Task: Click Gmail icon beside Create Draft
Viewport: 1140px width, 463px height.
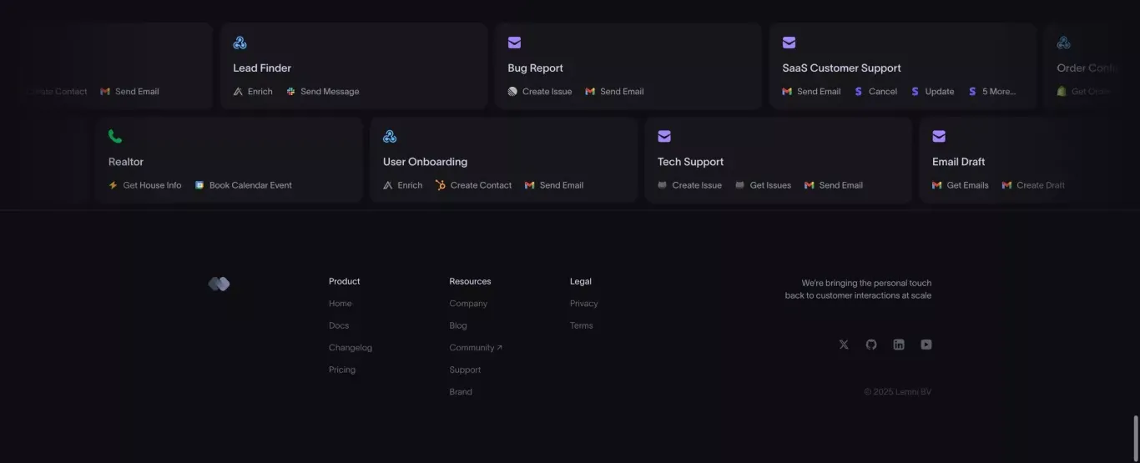Action: pyautogui.click(x=1006, y=185)
